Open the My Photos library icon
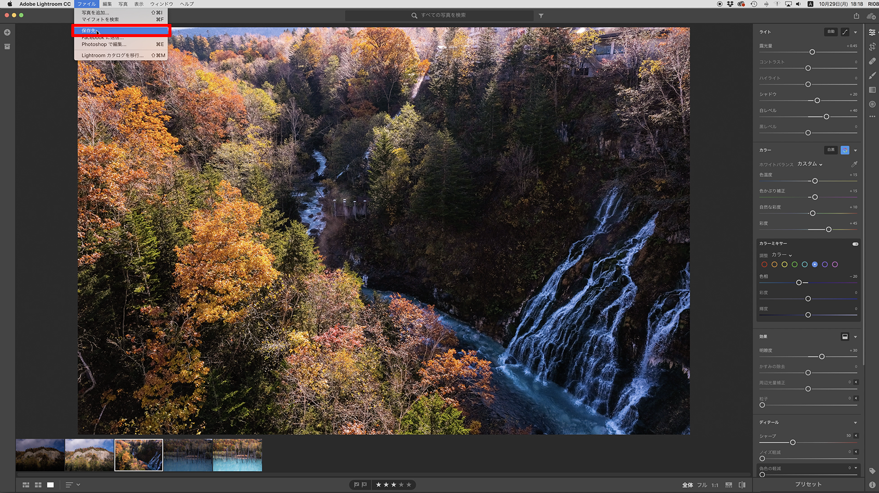The height and width of the screenshot is (493, 879). (7, 47)
